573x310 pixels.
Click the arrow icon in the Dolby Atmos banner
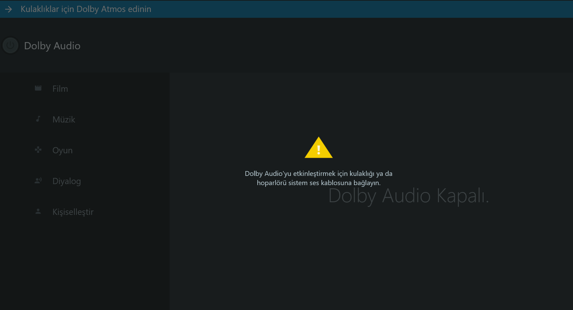click(9, 9)
